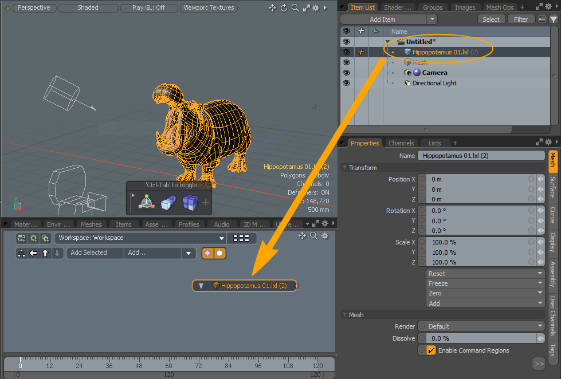Screen dimensions: 561x379
Task: Click the transform gizmo icon in toggle popup
Action: (x=147, y=202)
